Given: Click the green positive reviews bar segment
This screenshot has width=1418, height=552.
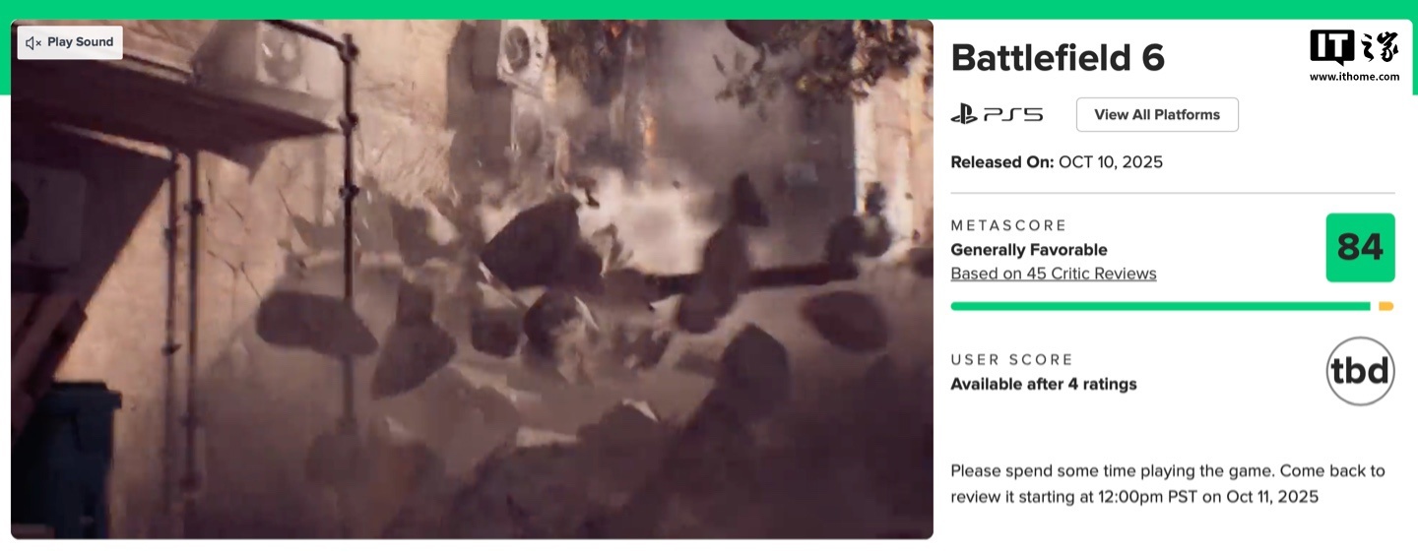Looking at the screenshot, I should (x=1160, y=307).
